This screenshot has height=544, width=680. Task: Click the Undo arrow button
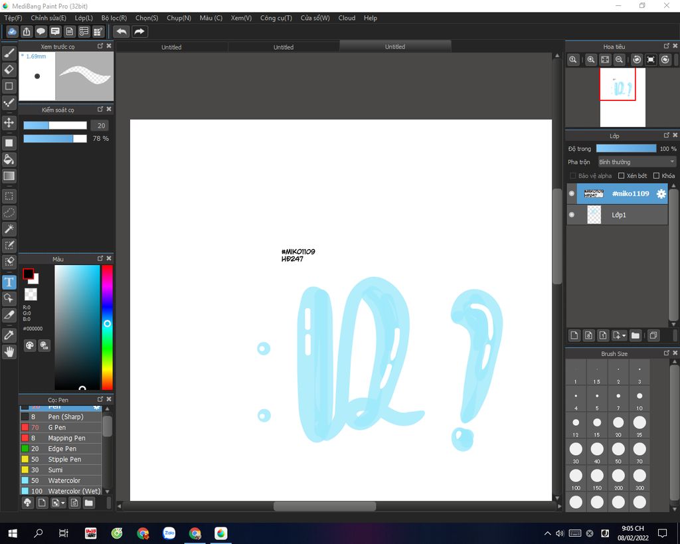[x=122, y=32]
